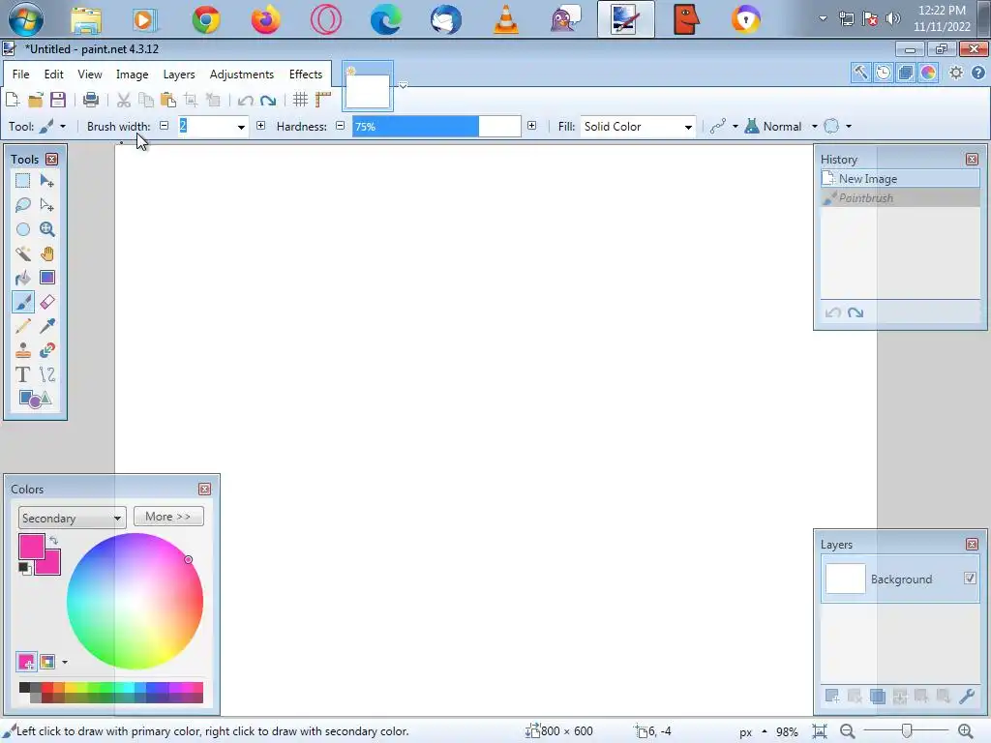Click the More >> button in Colors
Viewport: 991px width, 743px height.
pyautogui.click(x=168, y=517)
